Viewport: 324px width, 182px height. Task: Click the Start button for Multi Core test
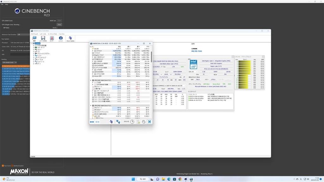pos(59,21)
